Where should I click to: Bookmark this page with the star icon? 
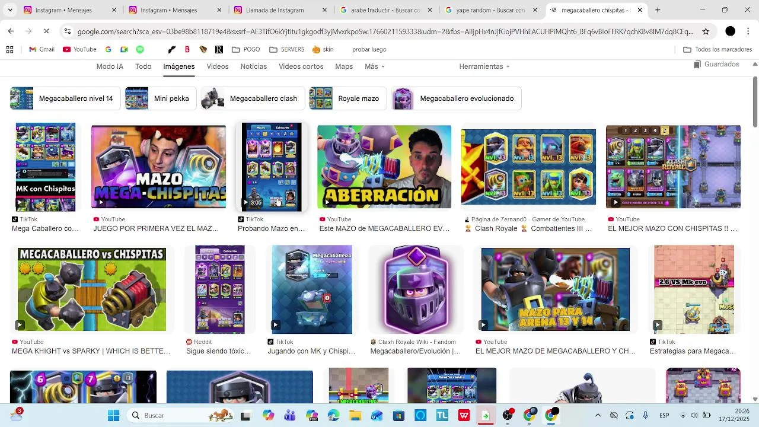pos(706,31)
